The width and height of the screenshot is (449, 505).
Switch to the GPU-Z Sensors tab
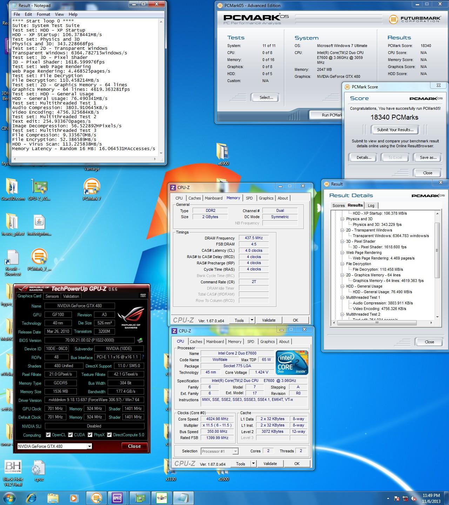[x=52, y=296]
